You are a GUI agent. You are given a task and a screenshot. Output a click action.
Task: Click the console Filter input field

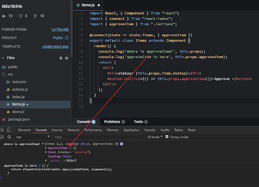point(100,137)
